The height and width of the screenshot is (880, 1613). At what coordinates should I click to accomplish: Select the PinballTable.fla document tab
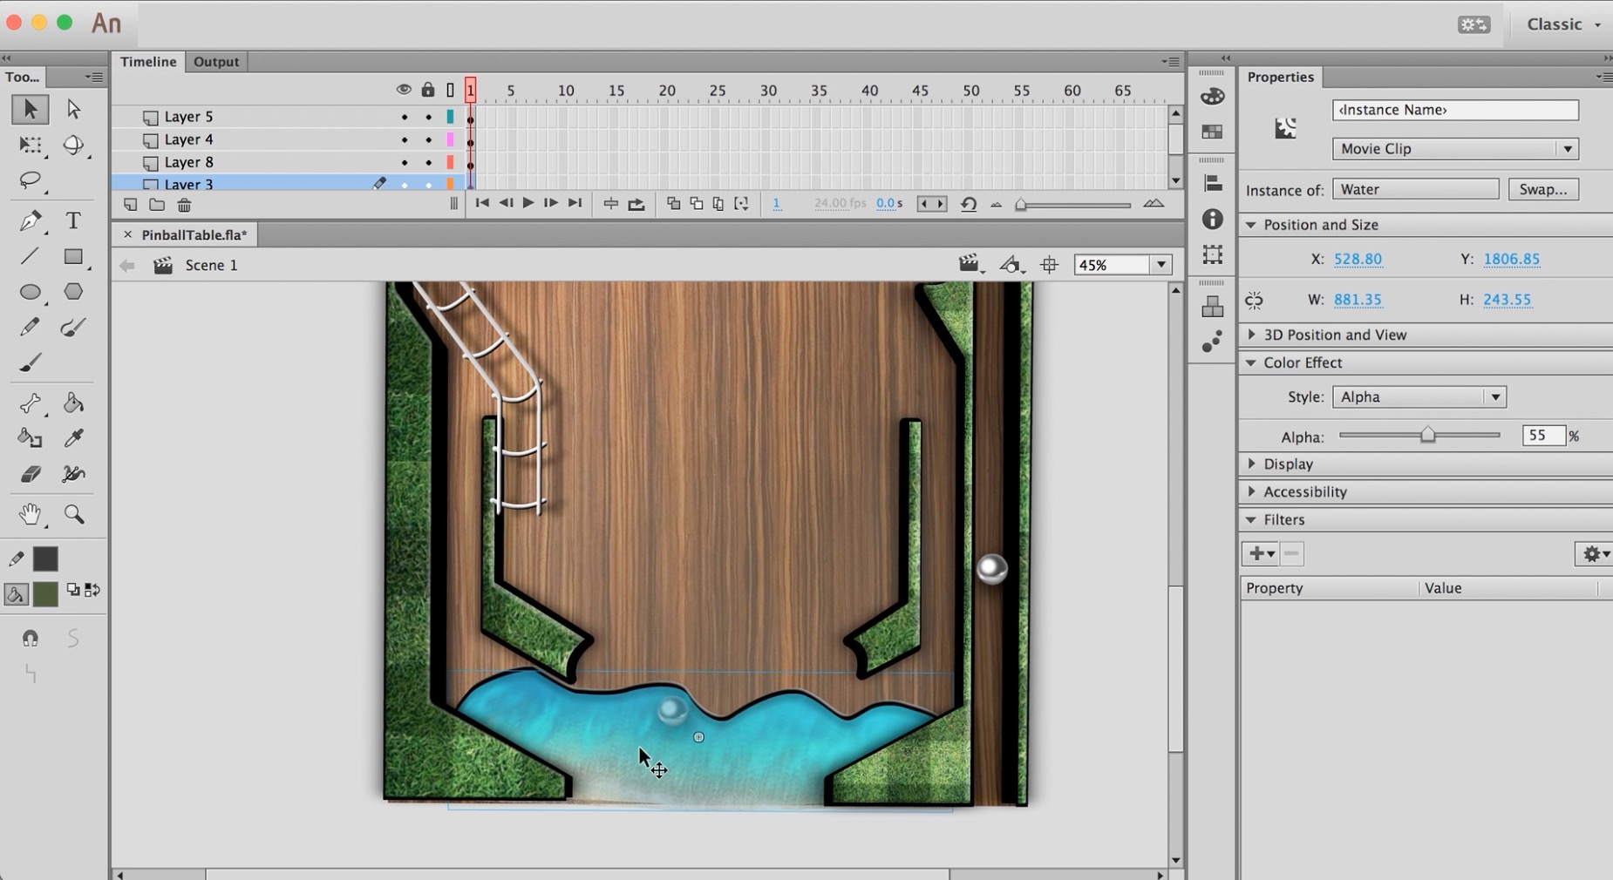coord(194,235)
